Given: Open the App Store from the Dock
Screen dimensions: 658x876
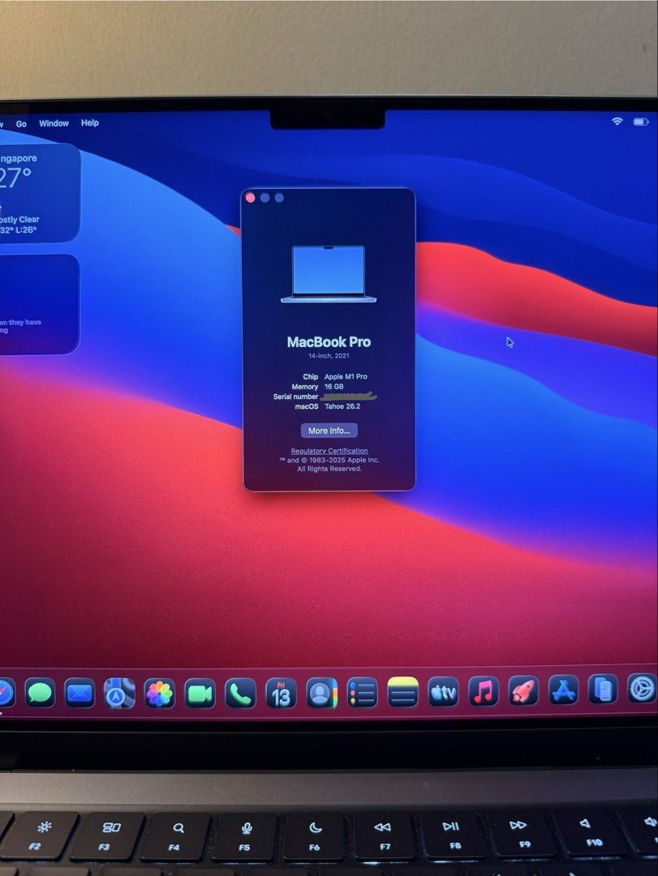Looking at the screenshot, I should point(564,690).
